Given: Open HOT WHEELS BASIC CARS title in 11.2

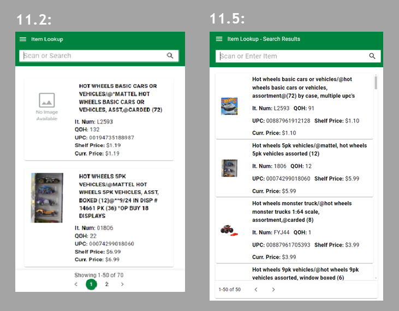Looking at the screenshot, I should click(x=121, y=98).
